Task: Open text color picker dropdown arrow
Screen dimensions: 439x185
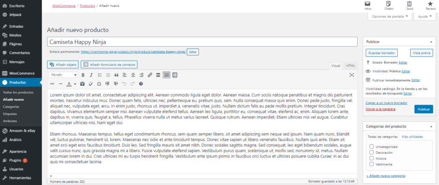Action: (x=75, y=84)
